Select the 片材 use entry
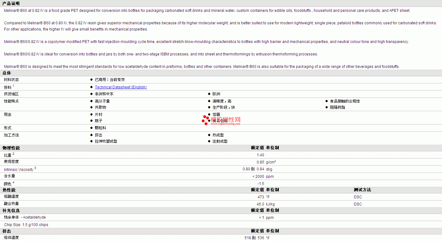Viewport: 442px width, 241px height. [x=99, y=115]
